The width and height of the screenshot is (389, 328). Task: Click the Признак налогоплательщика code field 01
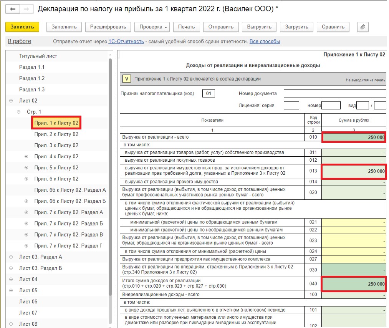[x=209, y=94]
